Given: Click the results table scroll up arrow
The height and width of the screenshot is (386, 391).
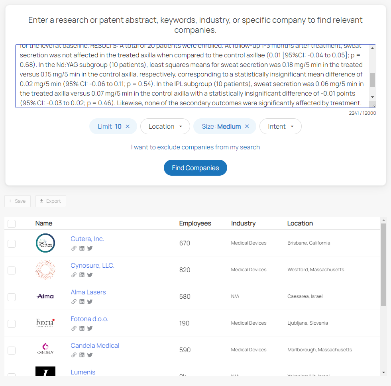Looking at the screenshot, I should 383,220.
